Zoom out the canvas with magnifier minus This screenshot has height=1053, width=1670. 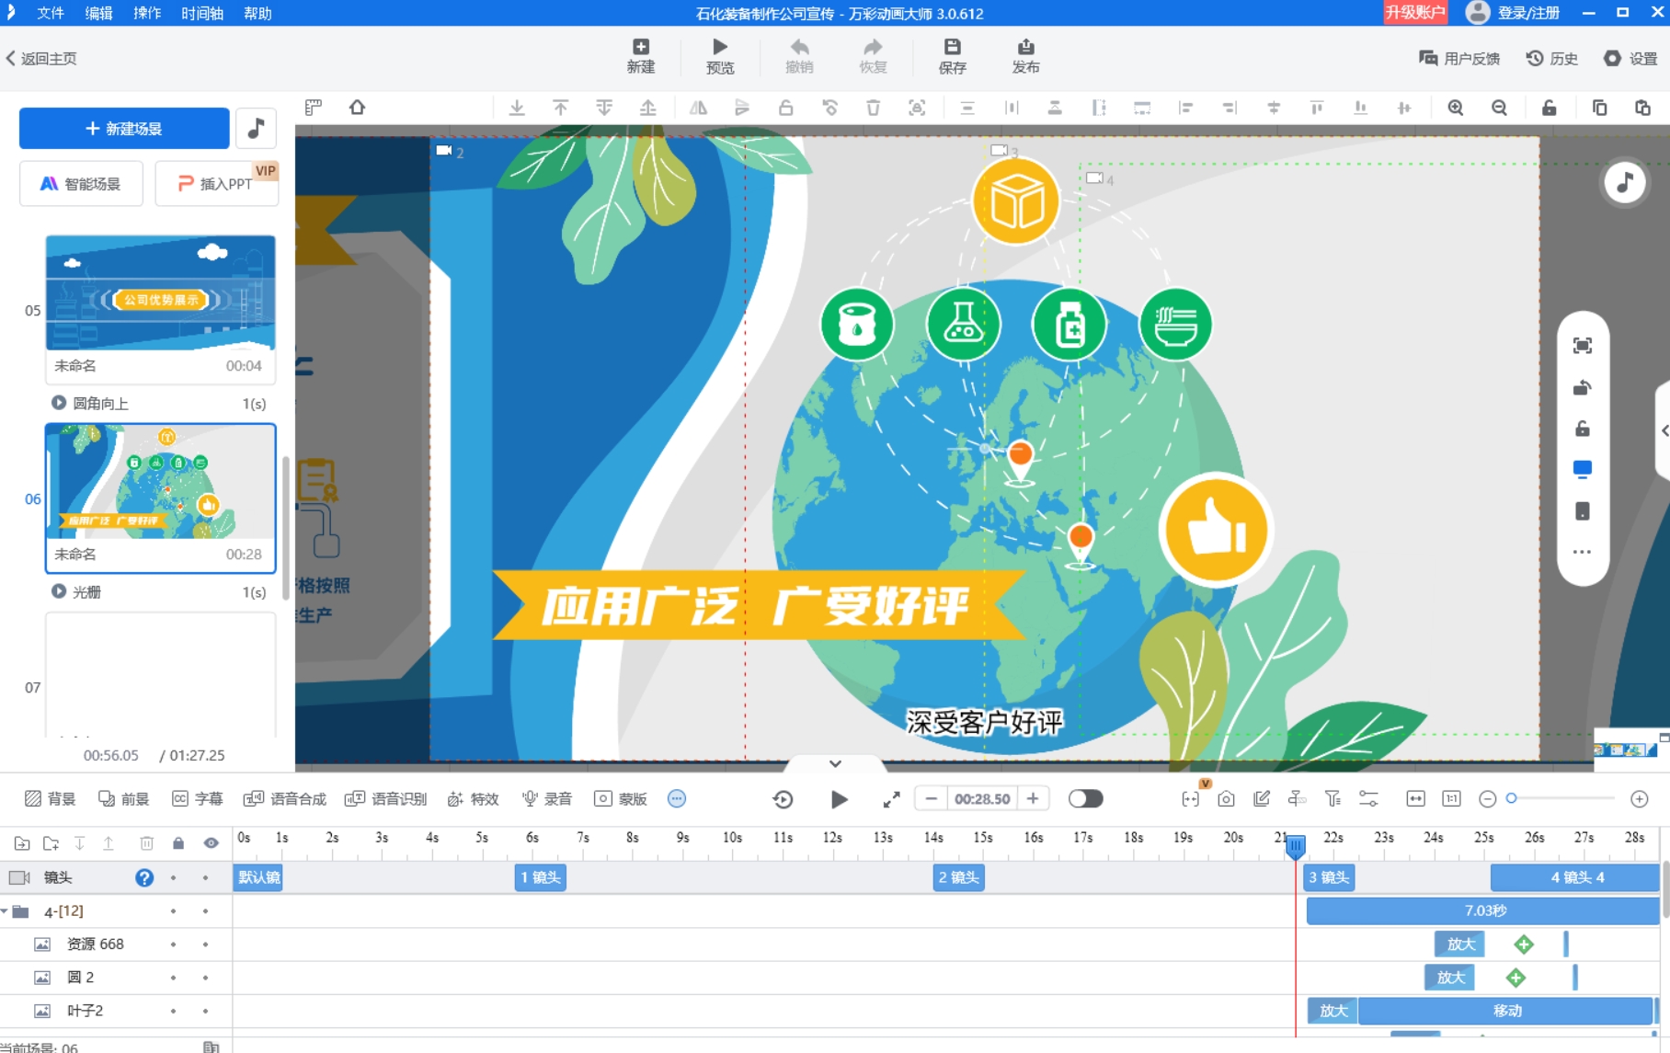[x=1499, y=108]
